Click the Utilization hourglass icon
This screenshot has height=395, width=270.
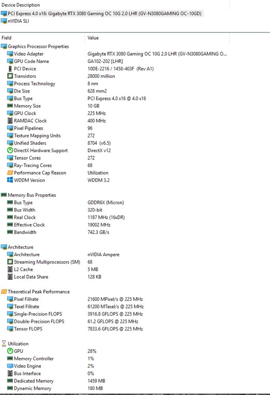(4, 344)
